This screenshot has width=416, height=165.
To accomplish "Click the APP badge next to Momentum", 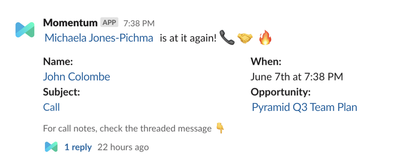I will pyautogui.click(x=110, y=23).
